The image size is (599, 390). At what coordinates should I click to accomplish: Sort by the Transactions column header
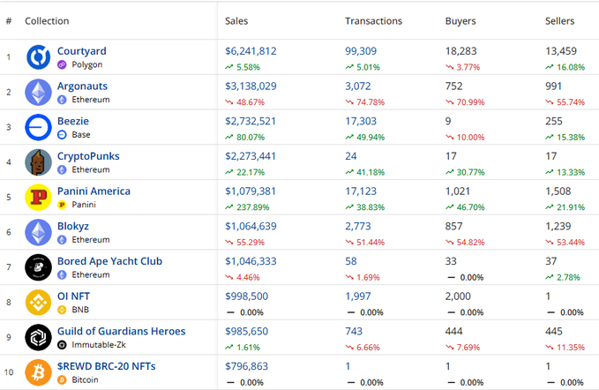pos(374,21)
